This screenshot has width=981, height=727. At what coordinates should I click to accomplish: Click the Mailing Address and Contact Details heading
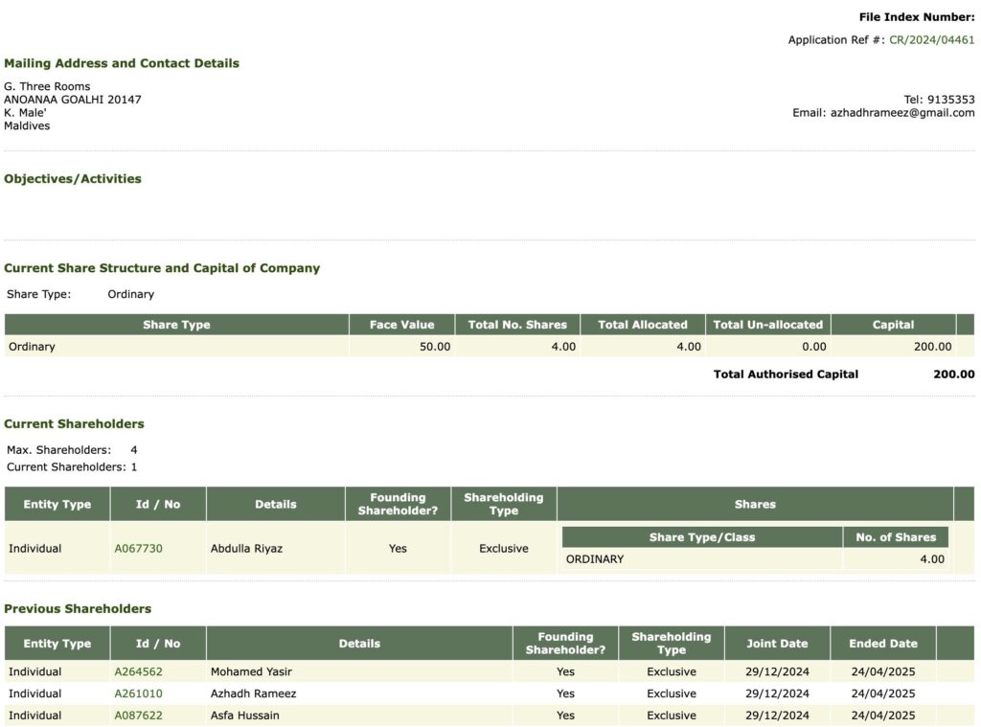[122, 63]
